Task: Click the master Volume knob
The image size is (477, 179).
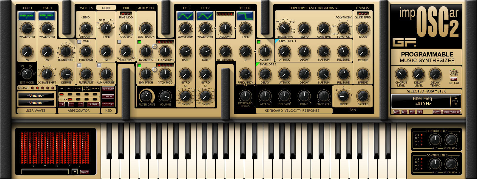Action: tap(165, 96)
